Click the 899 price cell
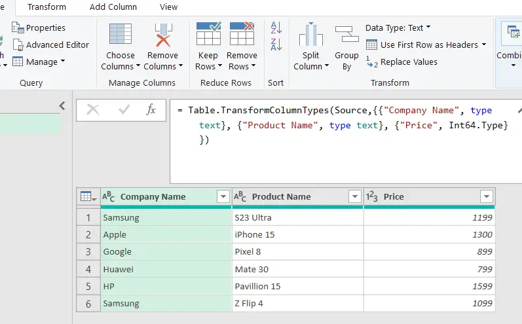Screen dimensions: 522x324 click(x=430, y=252)
